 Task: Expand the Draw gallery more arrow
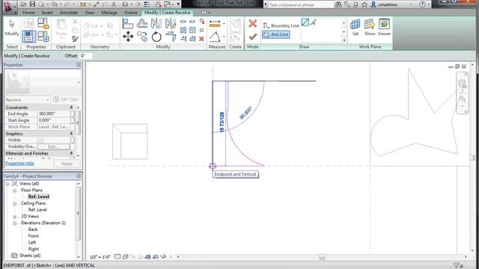[x=344, y=40]
